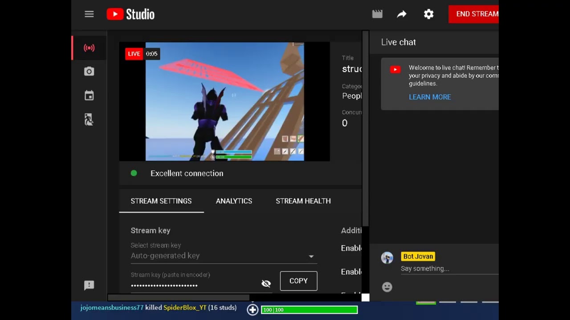Click the share arrow icon
570x320 pixels.
pos(402,14)
